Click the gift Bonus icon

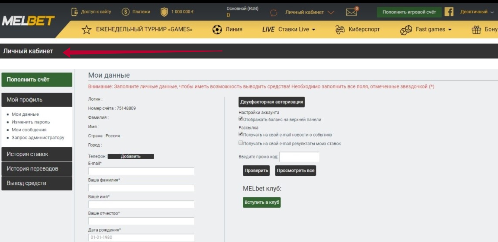tap(476, 29)
